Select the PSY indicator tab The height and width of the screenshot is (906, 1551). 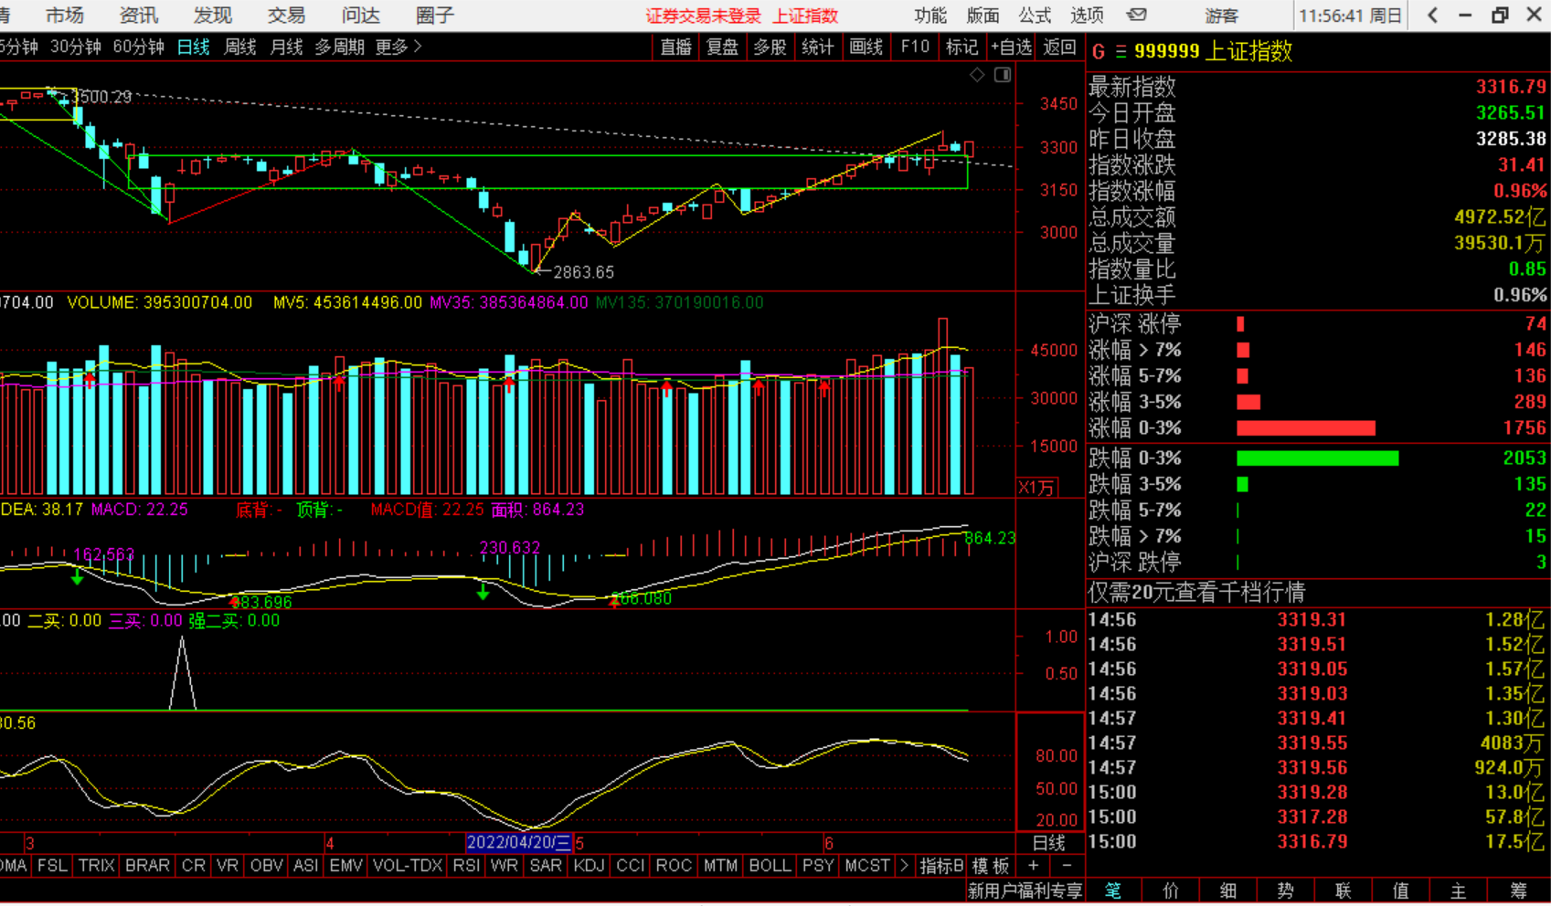[818, 865]
